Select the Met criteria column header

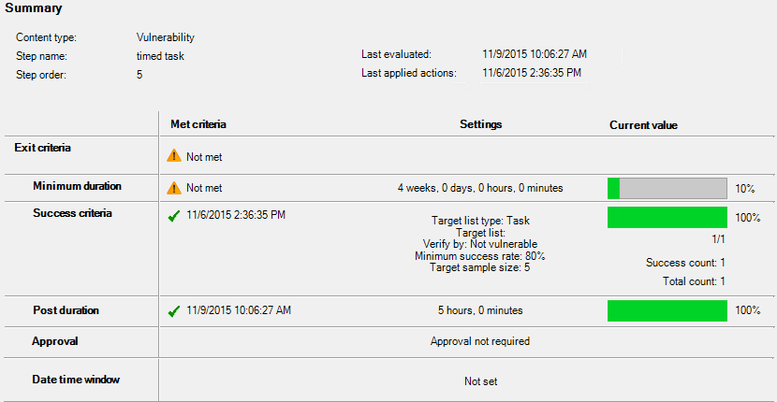pos(198,124)
